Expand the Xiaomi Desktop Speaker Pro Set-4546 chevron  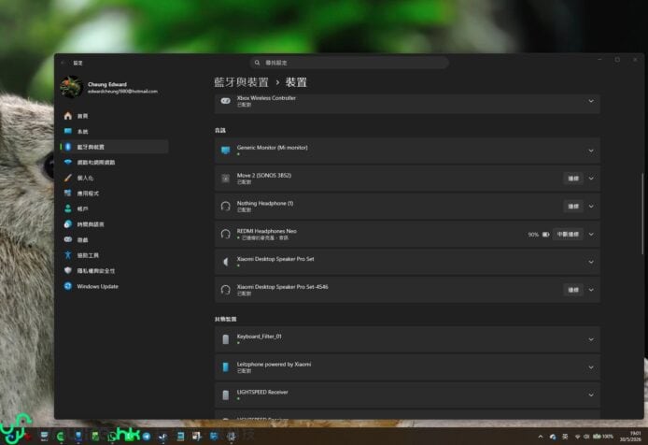point(591,290)
